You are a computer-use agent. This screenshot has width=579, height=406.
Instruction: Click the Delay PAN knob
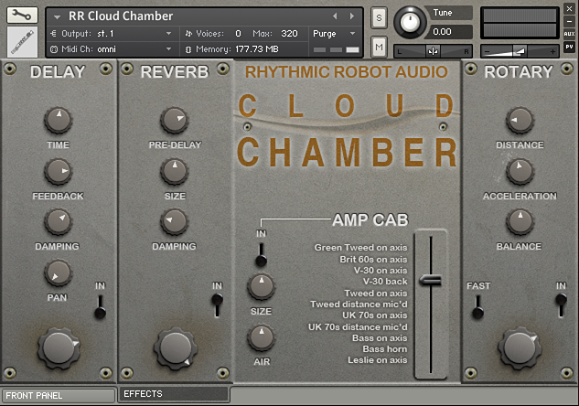coord(59,272)
